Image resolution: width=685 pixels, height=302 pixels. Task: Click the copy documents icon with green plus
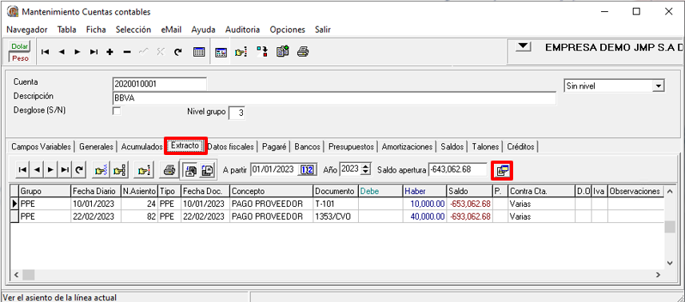point(283,52)
